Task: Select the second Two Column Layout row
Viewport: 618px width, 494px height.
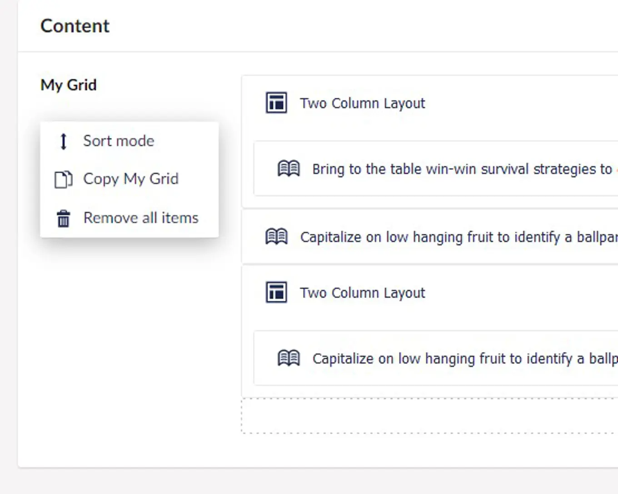Action: 362,292
